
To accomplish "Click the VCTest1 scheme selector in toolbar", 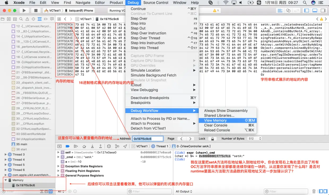I will (x=53, y=11).
